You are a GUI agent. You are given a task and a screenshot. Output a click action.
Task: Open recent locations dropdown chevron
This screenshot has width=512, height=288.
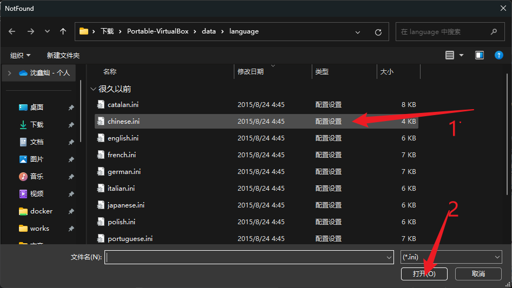[x=47, y=32]
